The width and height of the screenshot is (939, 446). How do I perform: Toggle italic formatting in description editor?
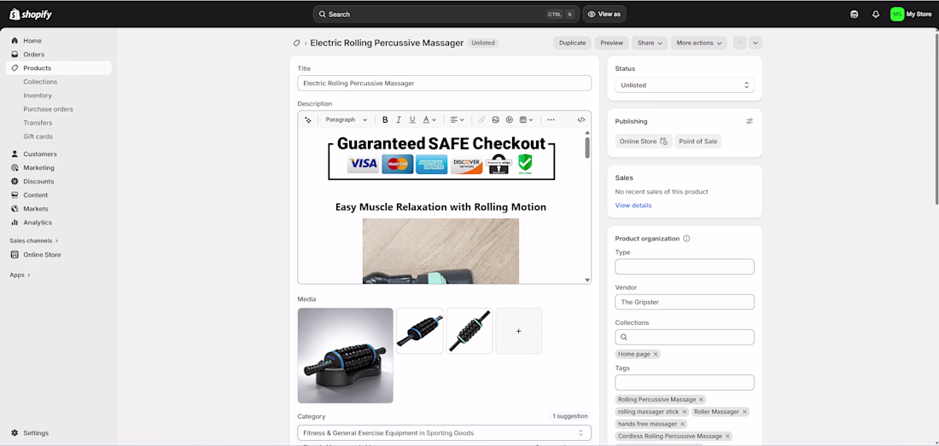tap(399, 119)
